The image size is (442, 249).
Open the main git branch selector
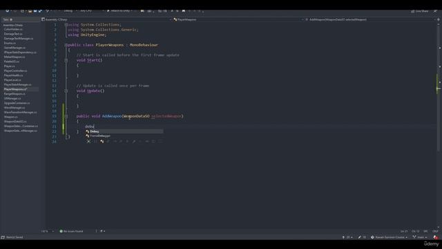point(420,237)
